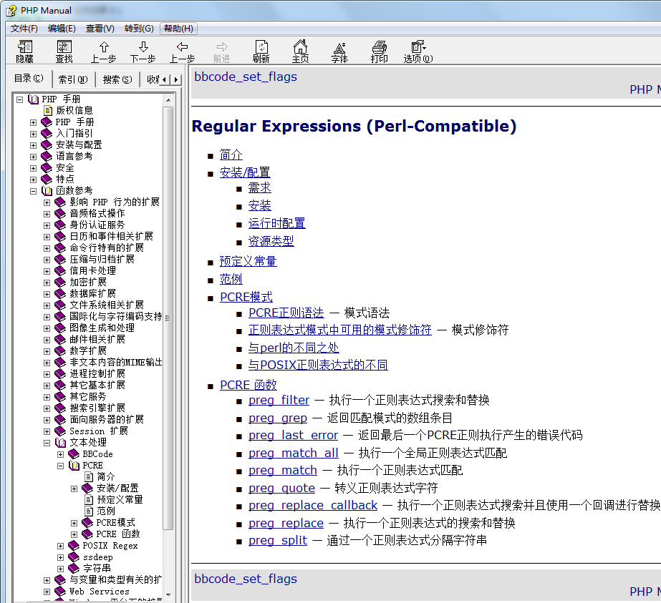
Task: Click the open book icon beside 文本处理
Action: pyautogui.click(x=60, y=443)
